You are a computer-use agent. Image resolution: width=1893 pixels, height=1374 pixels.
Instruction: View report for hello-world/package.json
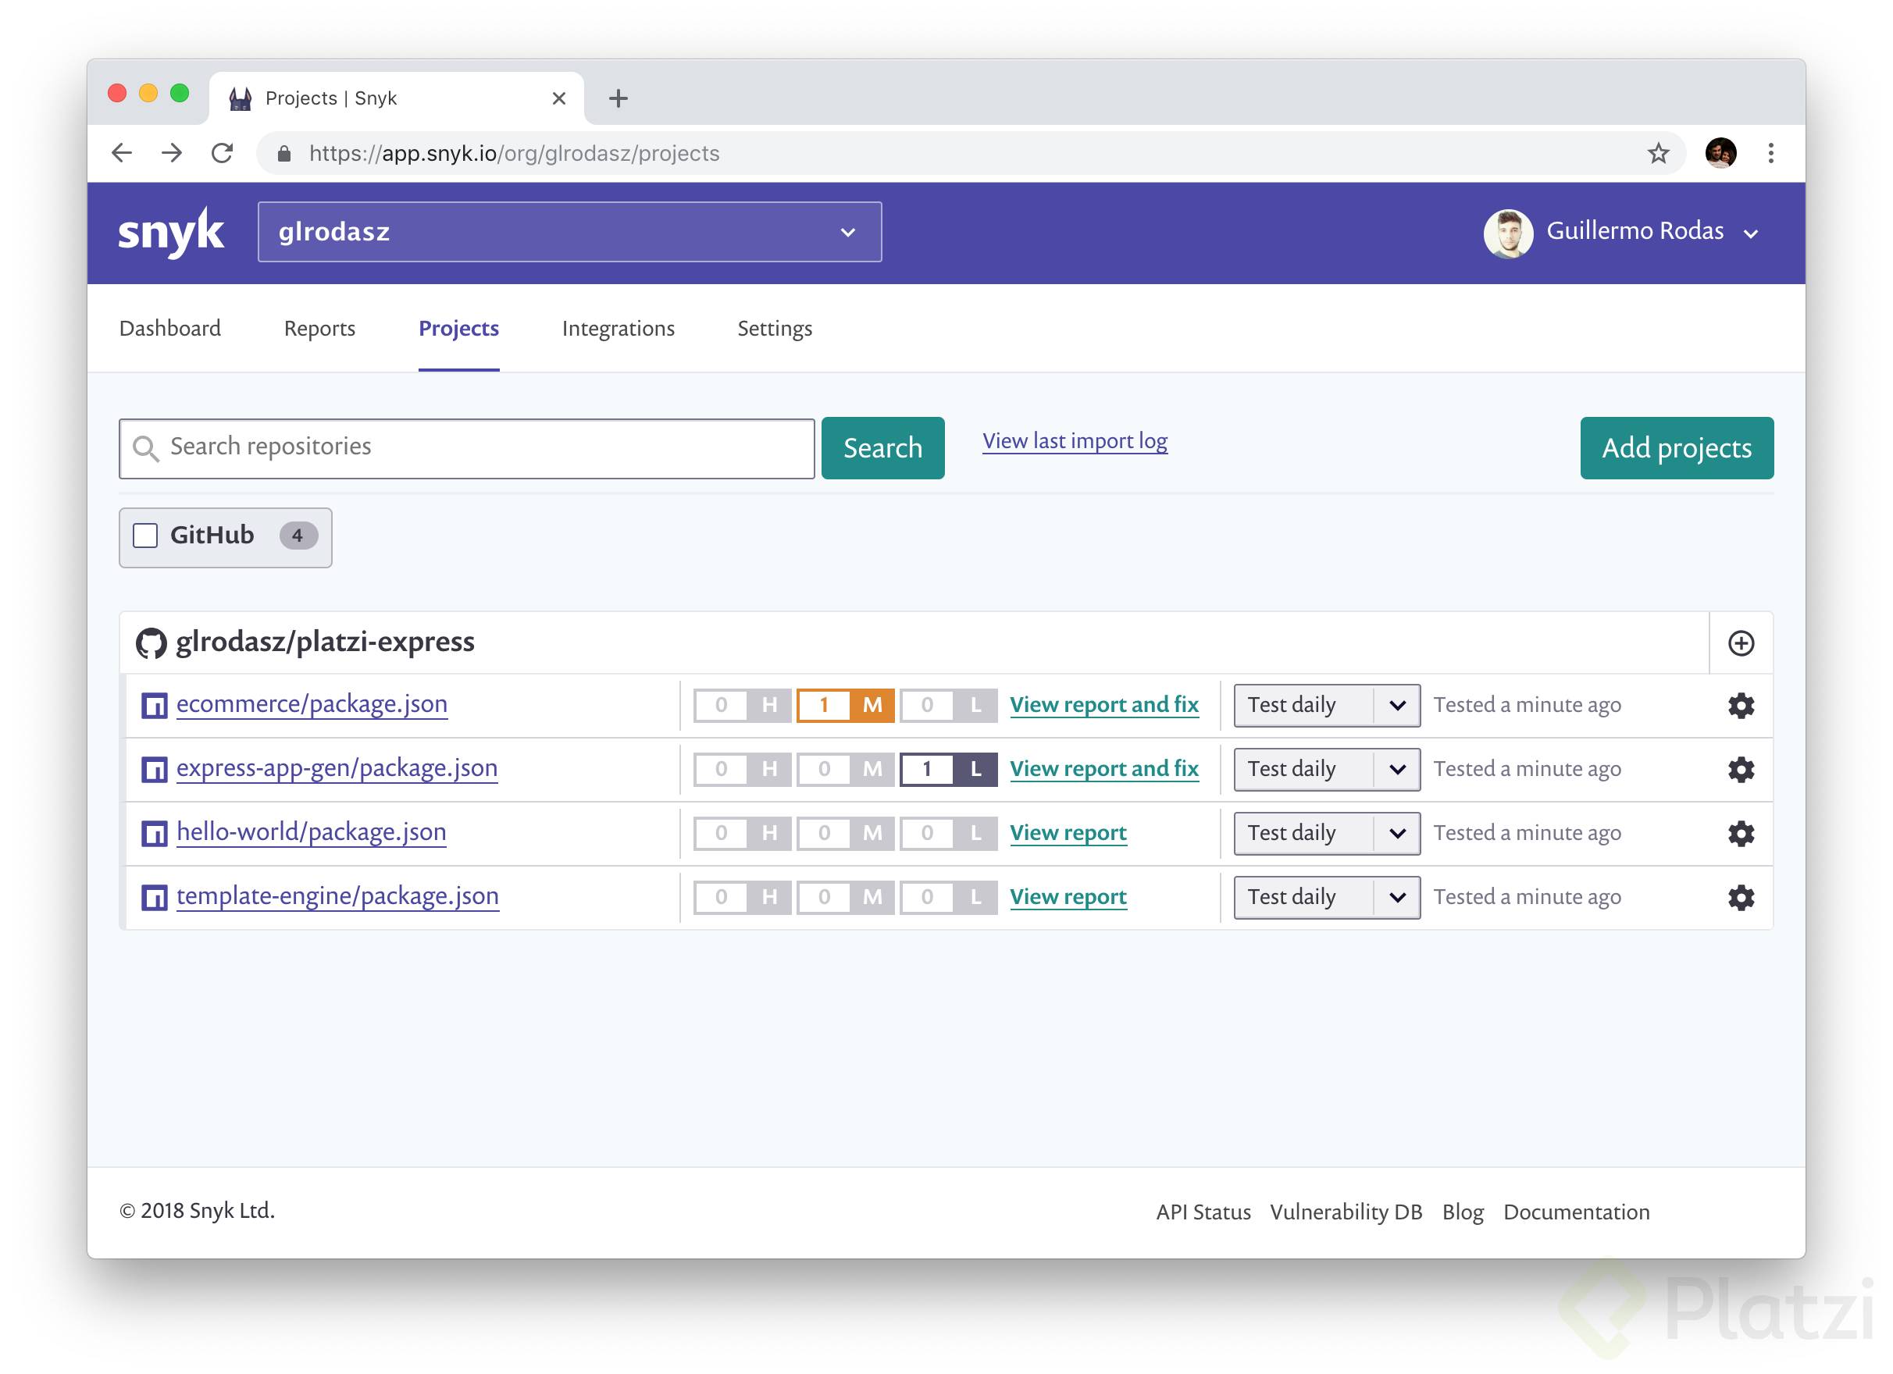click(x=1068, y=834)
